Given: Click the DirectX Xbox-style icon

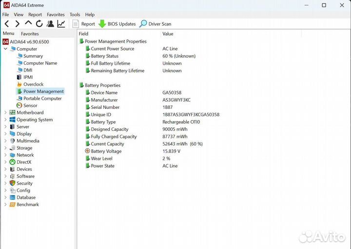Looking at the screenshot, I should [x=13, y=162].
